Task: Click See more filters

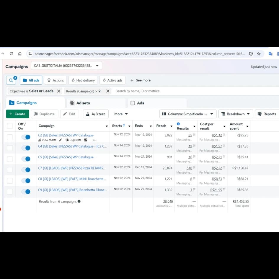Action: pos(141,80)
